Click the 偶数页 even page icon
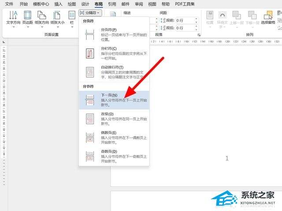 click(x=90, y=138)
